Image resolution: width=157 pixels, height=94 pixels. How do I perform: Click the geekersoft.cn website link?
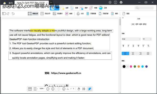coord(66,73)
